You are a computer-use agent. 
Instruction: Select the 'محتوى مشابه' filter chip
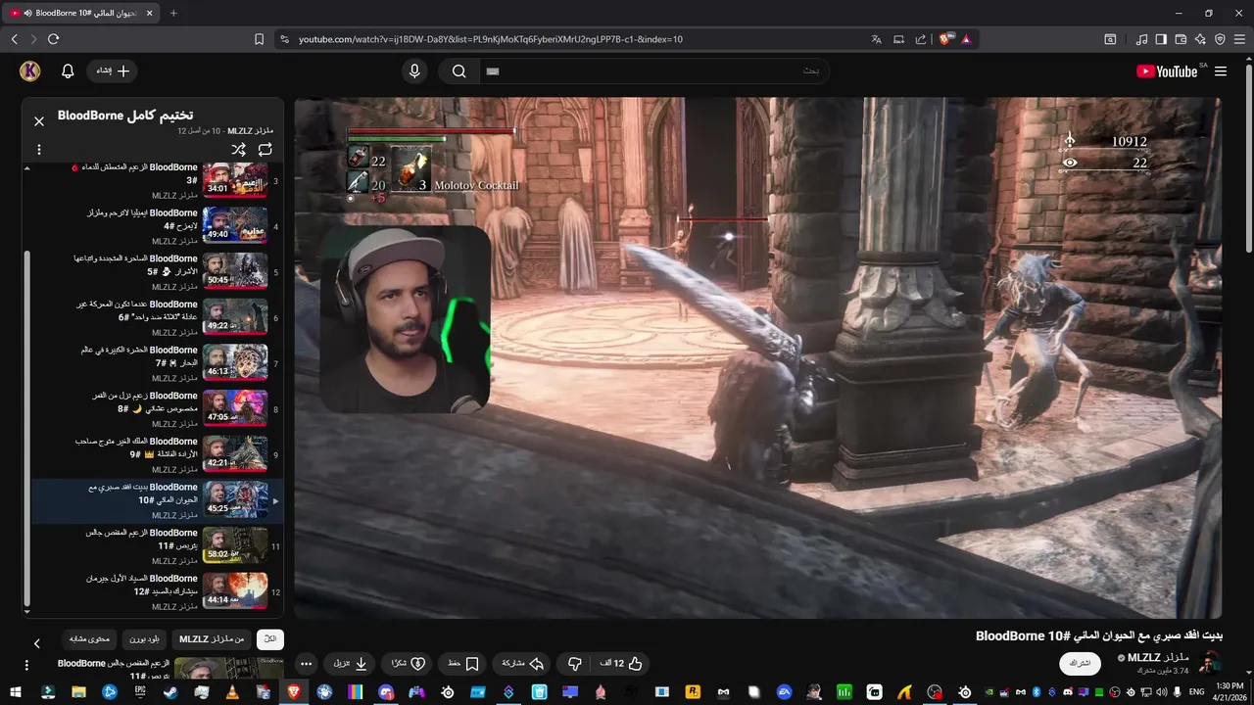[x=89, y=639]
